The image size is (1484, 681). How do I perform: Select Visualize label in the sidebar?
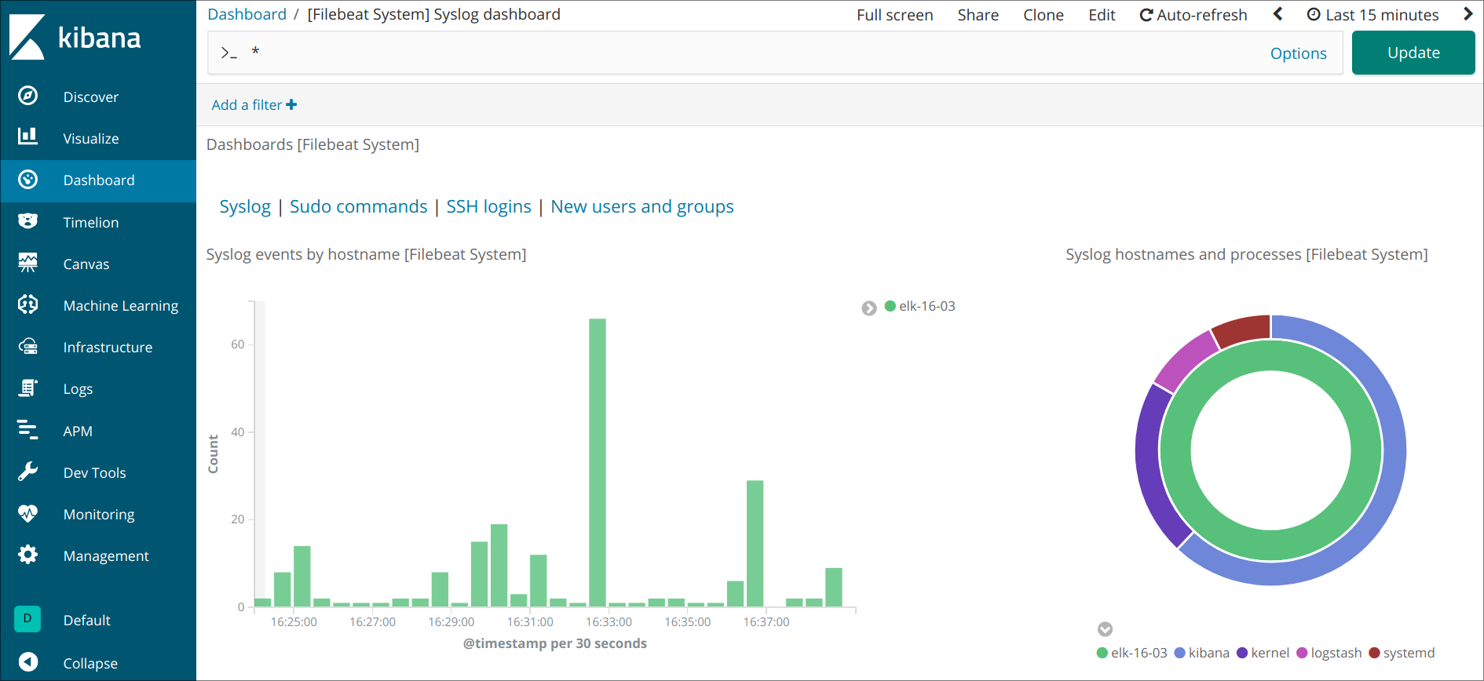(91, 138)
